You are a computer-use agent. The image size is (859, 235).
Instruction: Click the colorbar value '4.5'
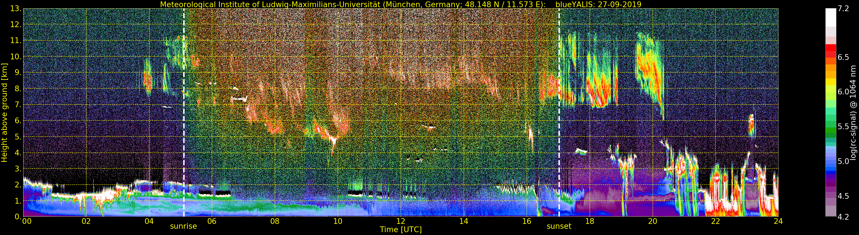[843, 196]
